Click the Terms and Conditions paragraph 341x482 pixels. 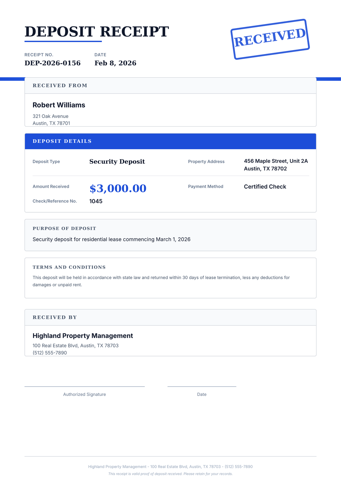coord(161,281)
